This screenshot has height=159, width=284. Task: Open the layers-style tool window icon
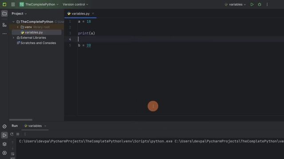click(x=4, y=144)
